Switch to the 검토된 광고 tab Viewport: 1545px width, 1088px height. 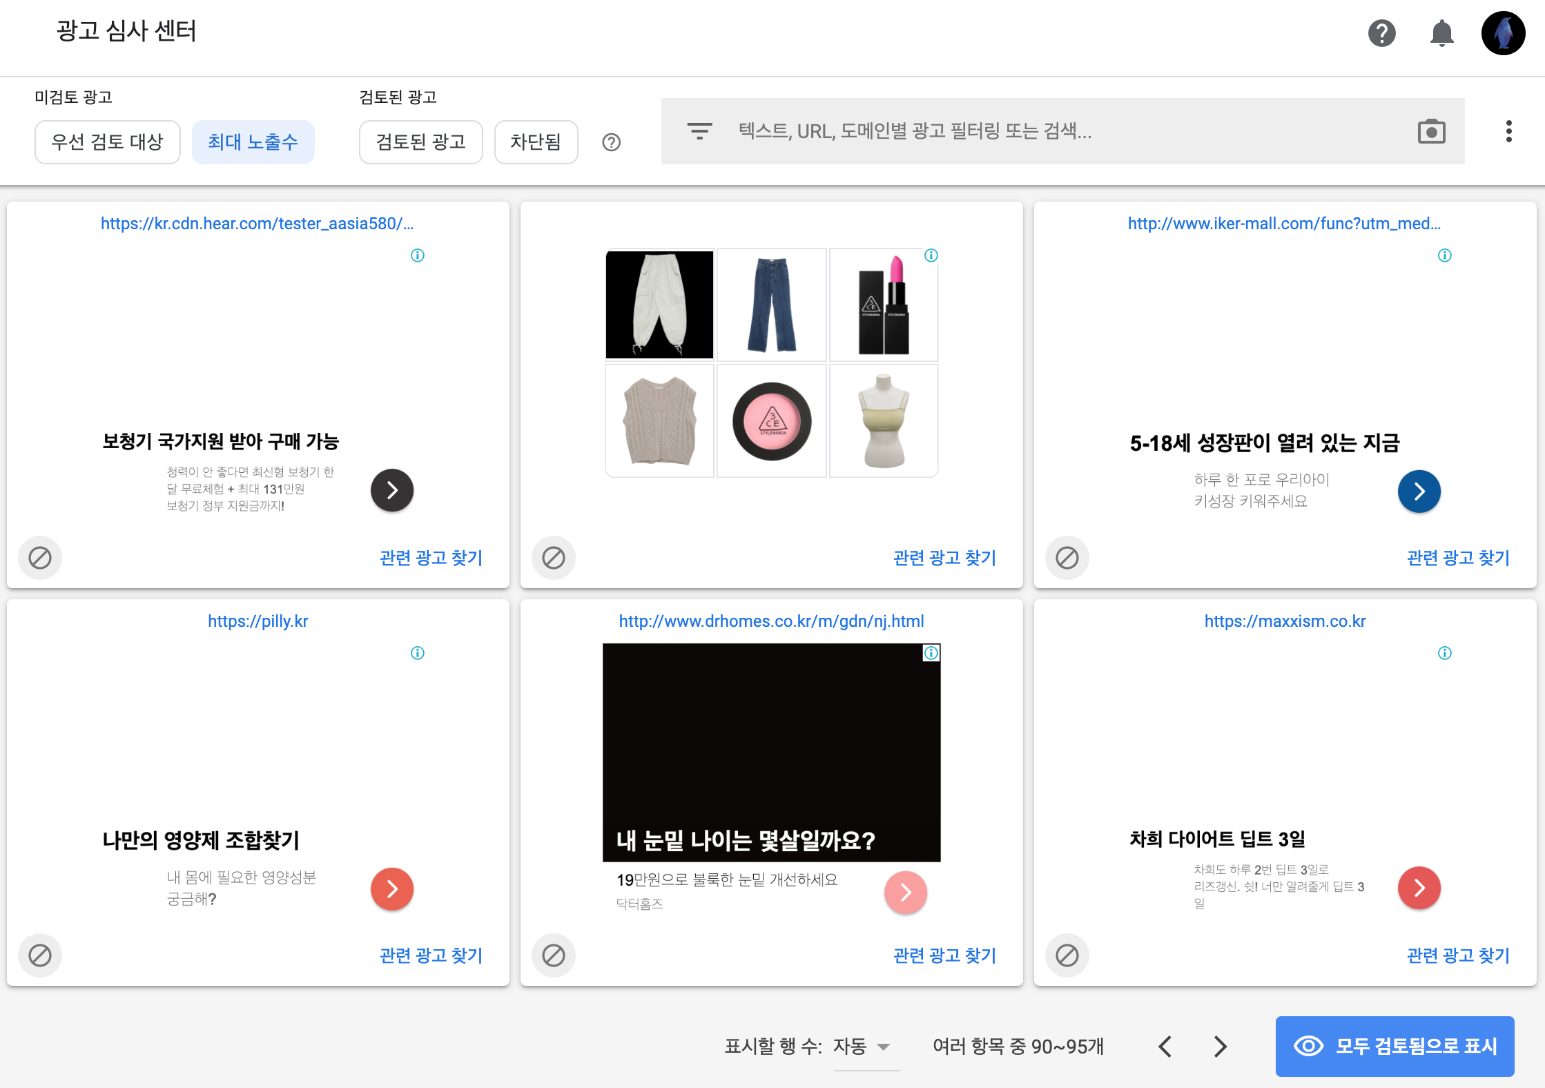coord(420,142)
